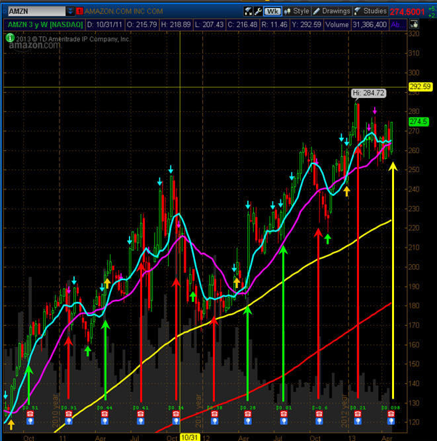This screenshot has width=437, height=441.
Task: Click the phone icon under $0.28
Action: 248,414
